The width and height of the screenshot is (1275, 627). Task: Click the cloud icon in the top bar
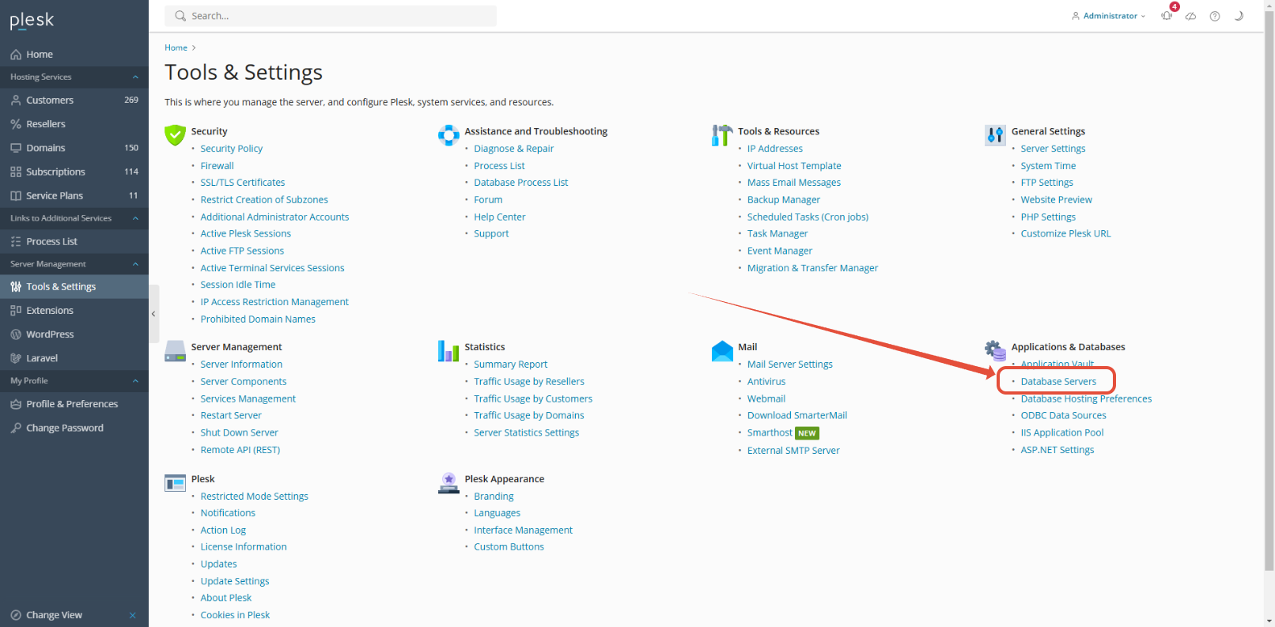pos(1190,16)
